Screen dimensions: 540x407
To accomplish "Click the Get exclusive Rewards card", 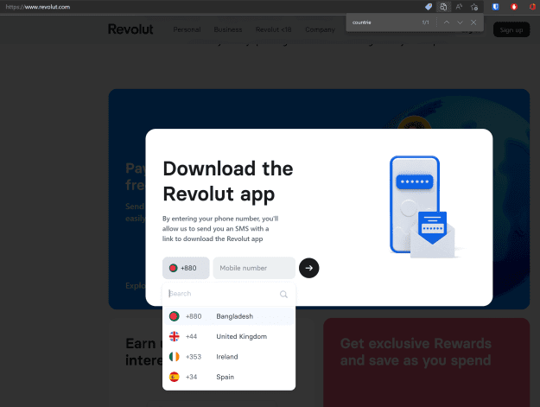I will coord(426,362).
